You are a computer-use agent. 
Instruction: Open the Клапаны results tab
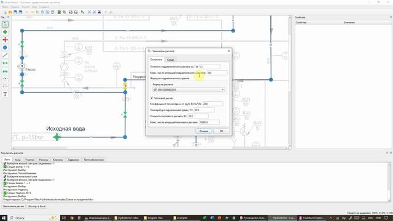click(58, 160)
